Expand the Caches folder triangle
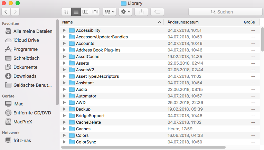Image resolution: width=264 pixels, height=150 pixels. click(x=64, y=129)
